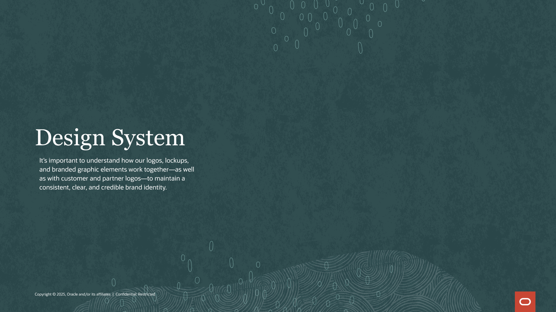Click the copyright © symbol in the footer

54,294
